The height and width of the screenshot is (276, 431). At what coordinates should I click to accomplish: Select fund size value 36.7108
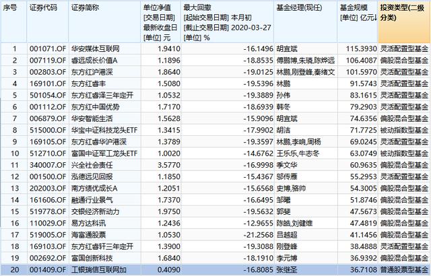pos(364,270)
